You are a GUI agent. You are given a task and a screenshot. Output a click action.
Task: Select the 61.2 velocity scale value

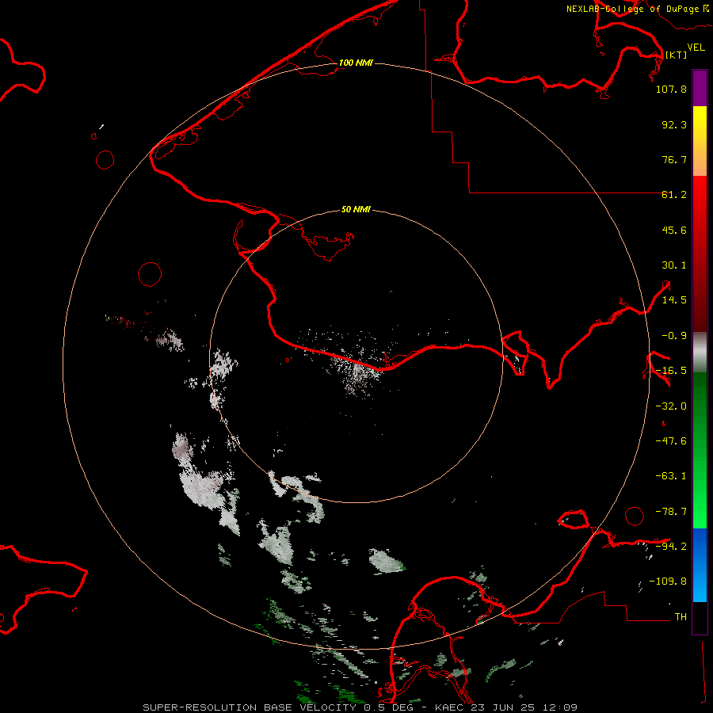tap(674, 195)
